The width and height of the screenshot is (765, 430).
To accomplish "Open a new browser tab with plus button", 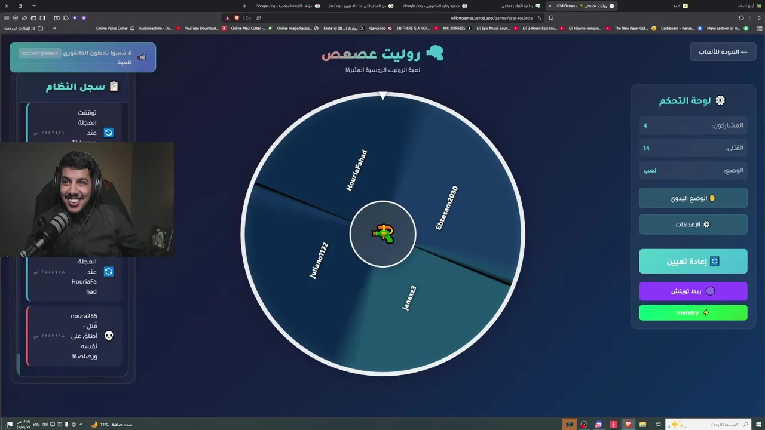I will 244,6.
